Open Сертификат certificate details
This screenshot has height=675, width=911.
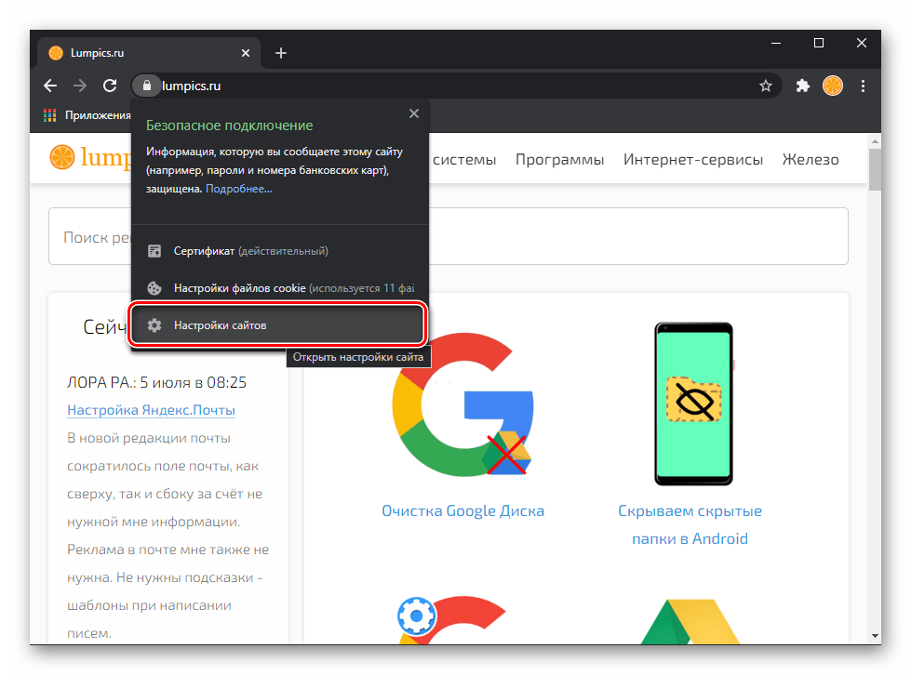(251, 251)
